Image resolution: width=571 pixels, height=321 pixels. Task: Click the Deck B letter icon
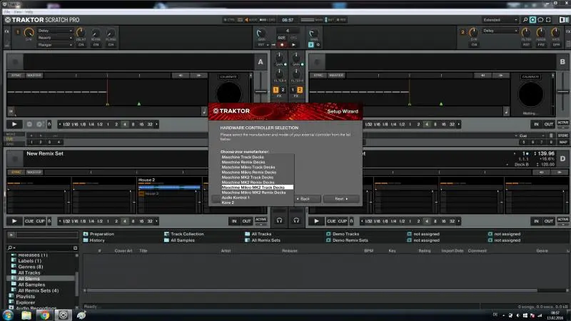click(x=563, y=62)
